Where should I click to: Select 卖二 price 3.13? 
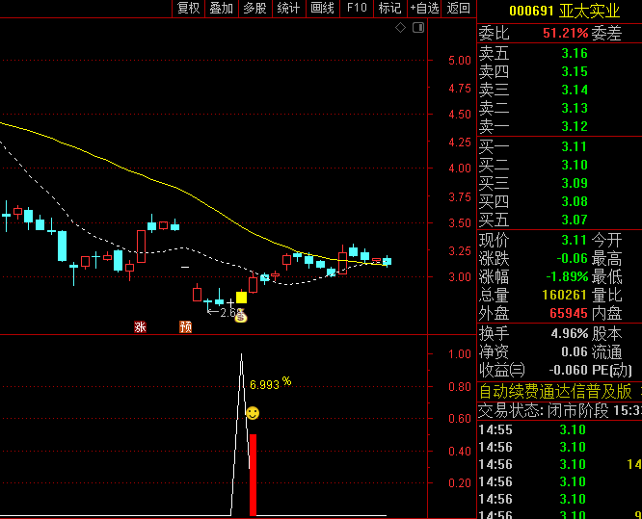point(575,108)
